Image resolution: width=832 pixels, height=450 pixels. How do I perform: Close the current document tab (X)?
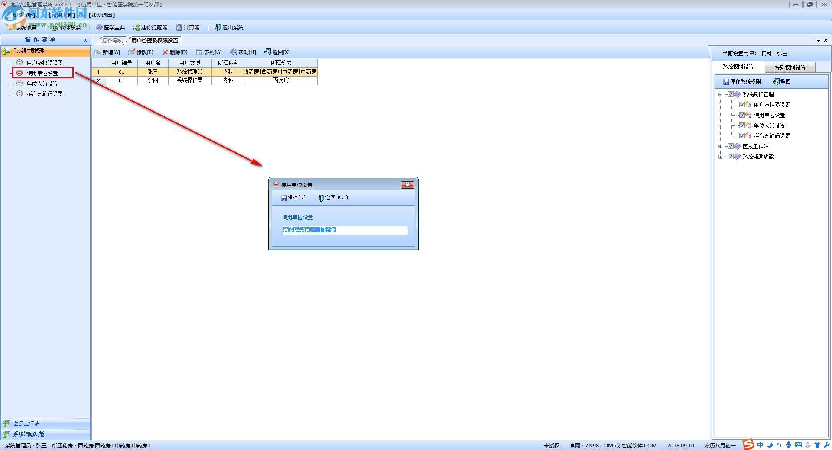point(825,40)
